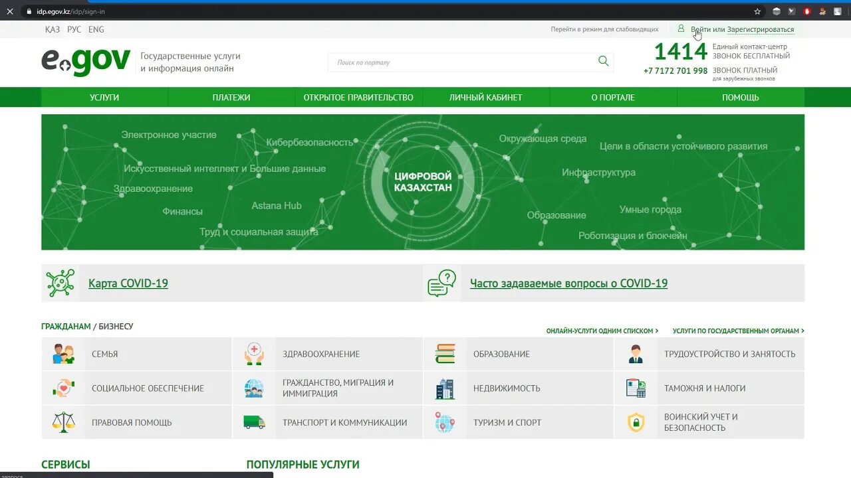Click the COVID-19 virus map icon
Viewport: 851px width, 478px height.
59,282
